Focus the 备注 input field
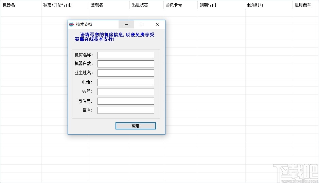This screenshot has width=319, height=183. pyautogui.click(x=126, y=110)
